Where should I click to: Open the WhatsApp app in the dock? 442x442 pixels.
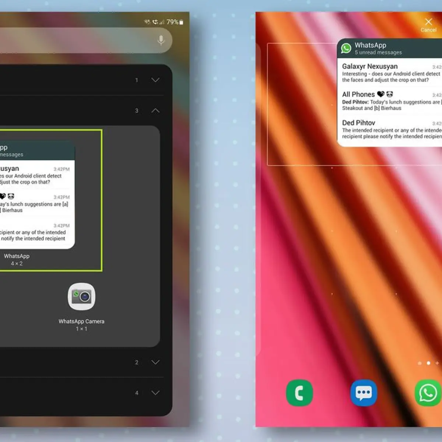428,393
